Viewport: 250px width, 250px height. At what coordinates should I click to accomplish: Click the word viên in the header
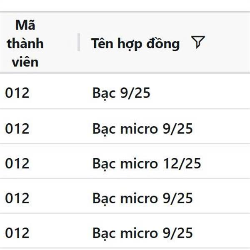click(x=25, y=62)
